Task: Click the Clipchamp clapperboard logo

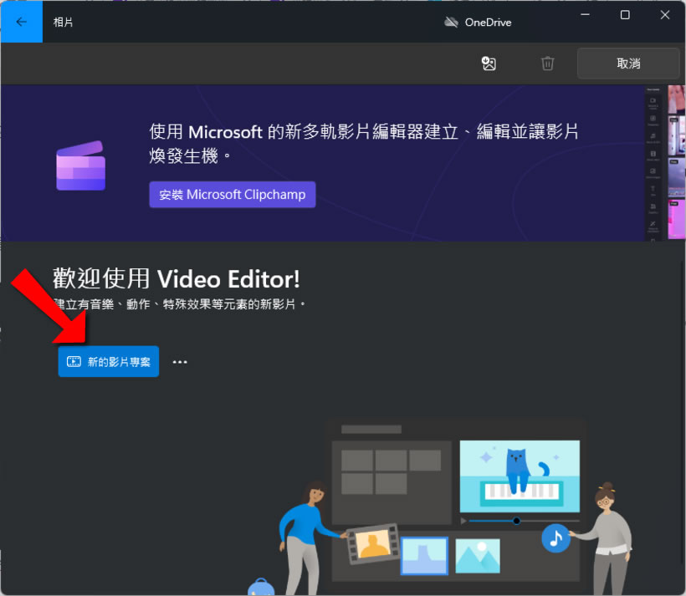Action: click(81, 166)
